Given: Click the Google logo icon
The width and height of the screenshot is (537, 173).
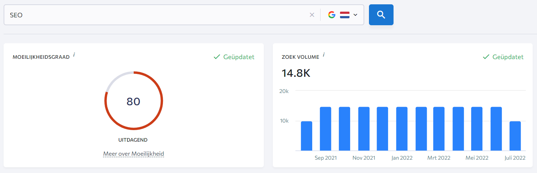Looking at the screenshot, I should click(x=332, y=15).
